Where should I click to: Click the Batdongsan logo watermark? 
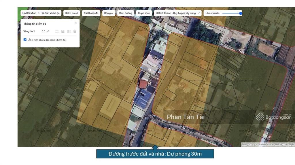[x=274, y=117]
